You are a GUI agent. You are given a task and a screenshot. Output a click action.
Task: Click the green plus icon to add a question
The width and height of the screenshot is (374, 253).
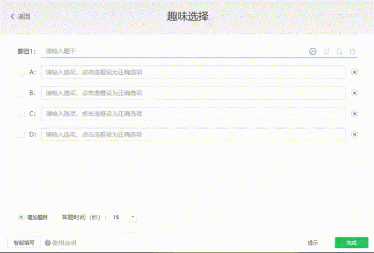21,217
